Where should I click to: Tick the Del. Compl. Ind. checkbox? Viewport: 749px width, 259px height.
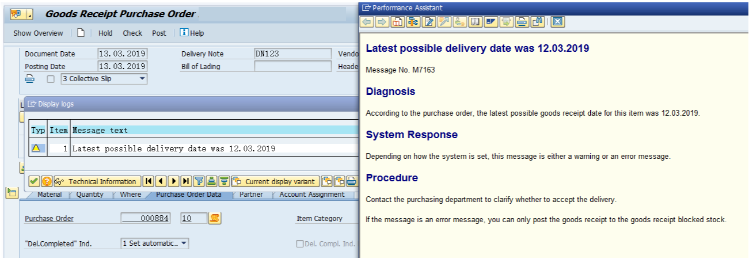(299, 243)
